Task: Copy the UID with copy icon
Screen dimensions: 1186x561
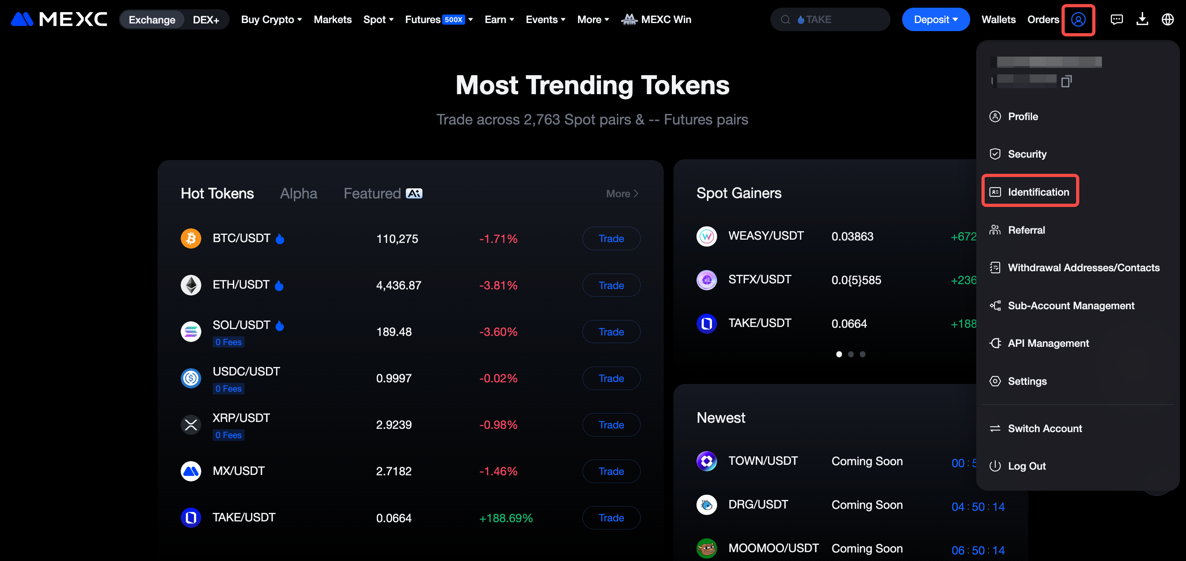Action: [x=1066, y=82]
